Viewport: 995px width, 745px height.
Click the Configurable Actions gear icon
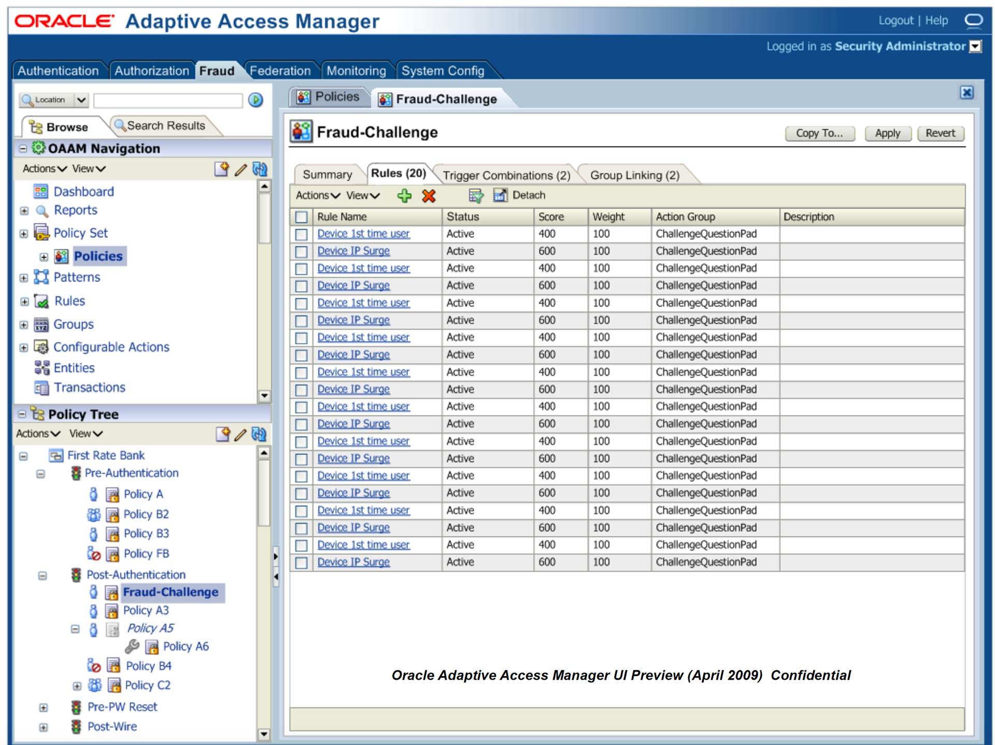point(41,347)
